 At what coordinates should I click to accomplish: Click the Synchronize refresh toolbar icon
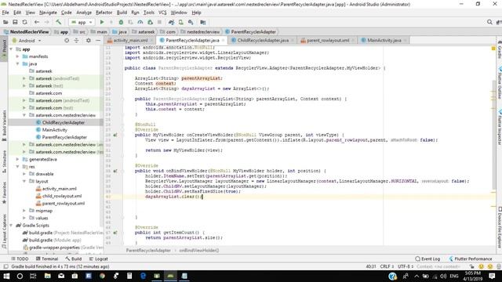pyautogui.click(x=24, y=22)
